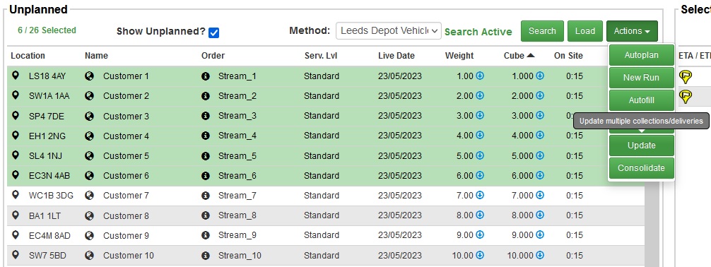Click the info icon next to Stream_1
Screen dimensions: 711x267
206,76
